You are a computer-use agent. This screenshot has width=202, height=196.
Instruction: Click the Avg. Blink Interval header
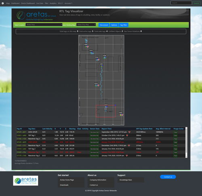click(163, 129)
